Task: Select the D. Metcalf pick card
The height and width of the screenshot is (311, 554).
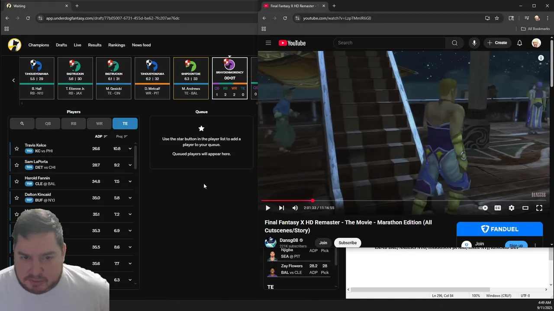Action: (152, 78)
